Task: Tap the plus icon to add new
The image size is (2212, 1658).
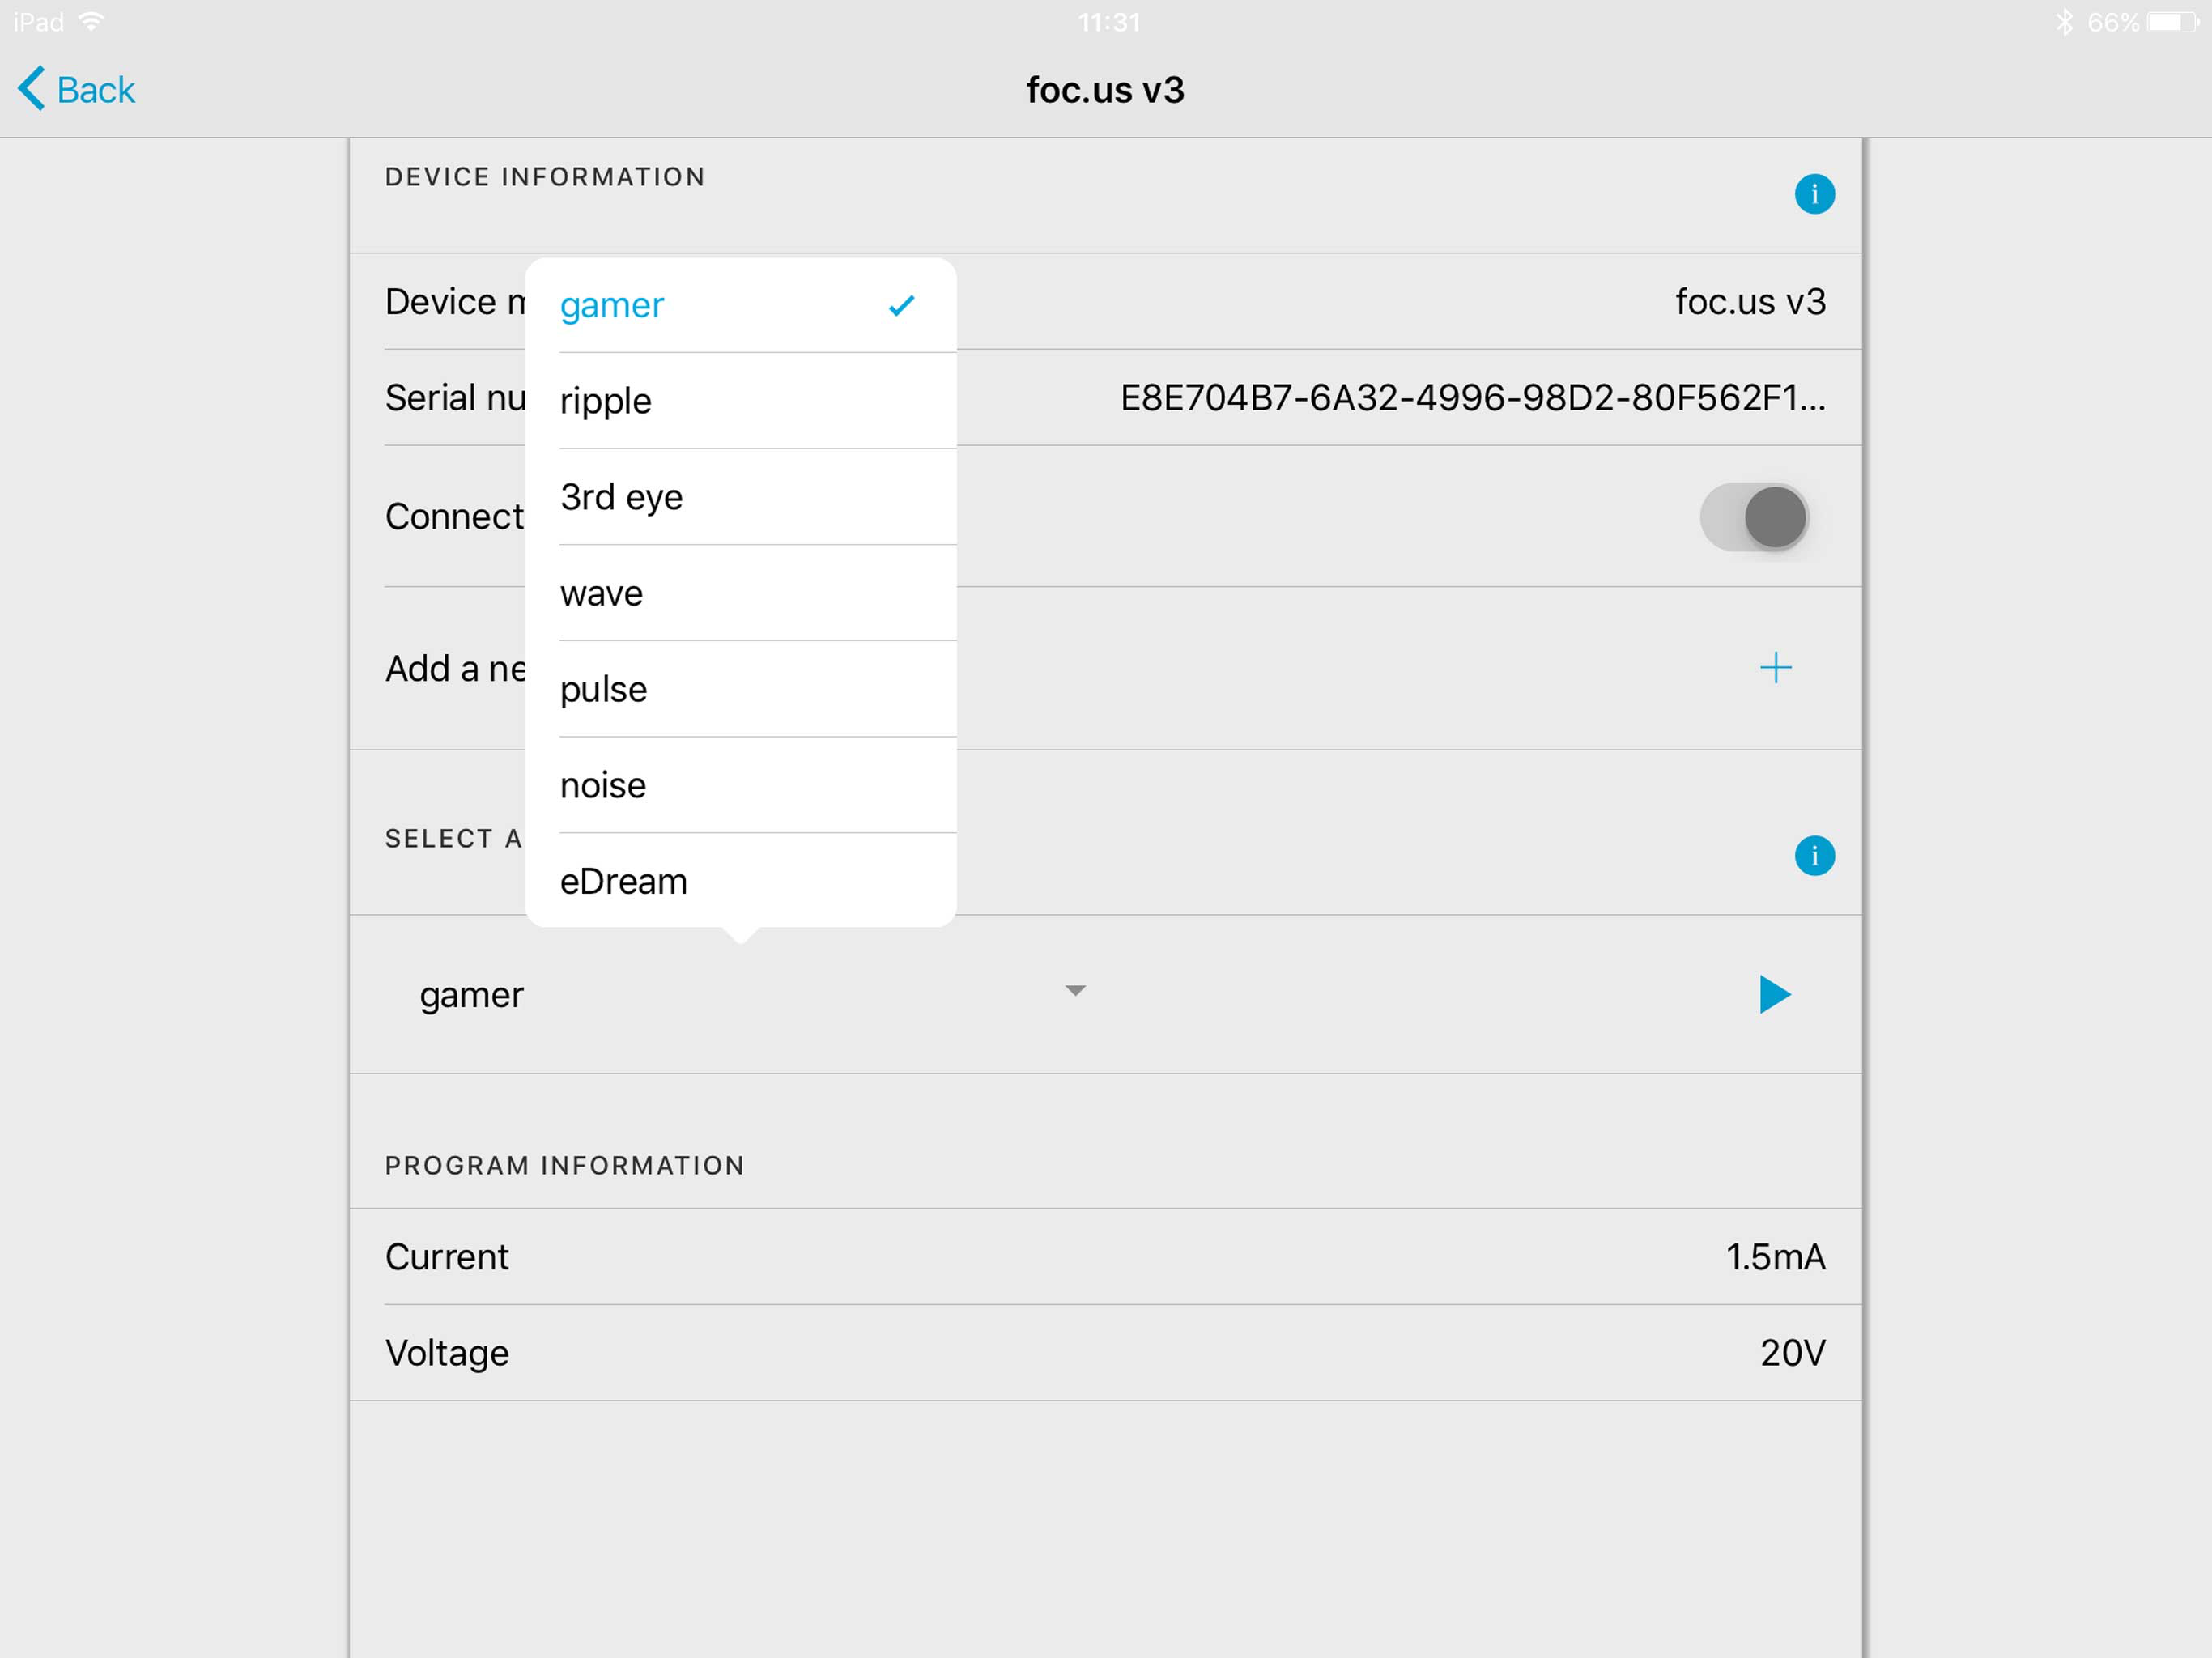Action: click(x=1775, y=667)
